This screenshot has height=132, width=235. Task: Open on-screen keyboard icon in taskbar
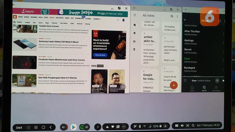pyautogui.click(x=177, y=126)
